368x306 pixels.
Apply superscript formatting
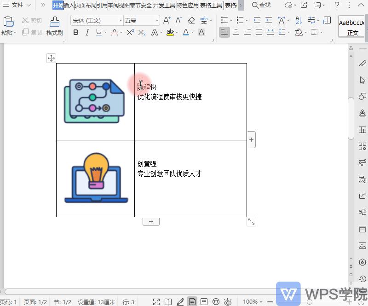tap(131, 32)
